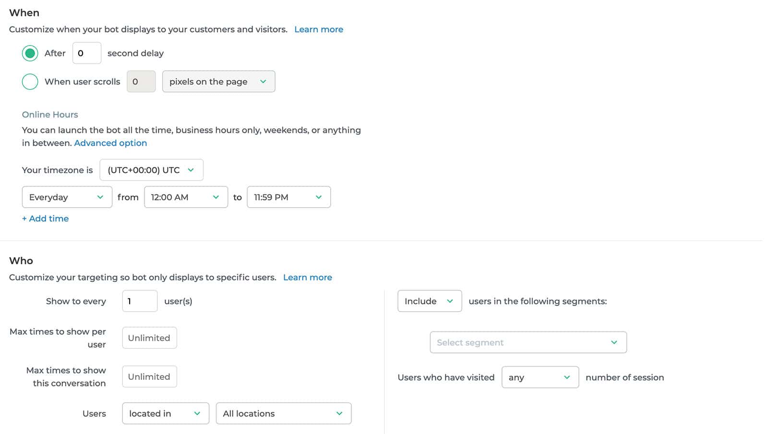Click 'users in the following segments:' text
The image size is (768, 434).
(538, 301)
